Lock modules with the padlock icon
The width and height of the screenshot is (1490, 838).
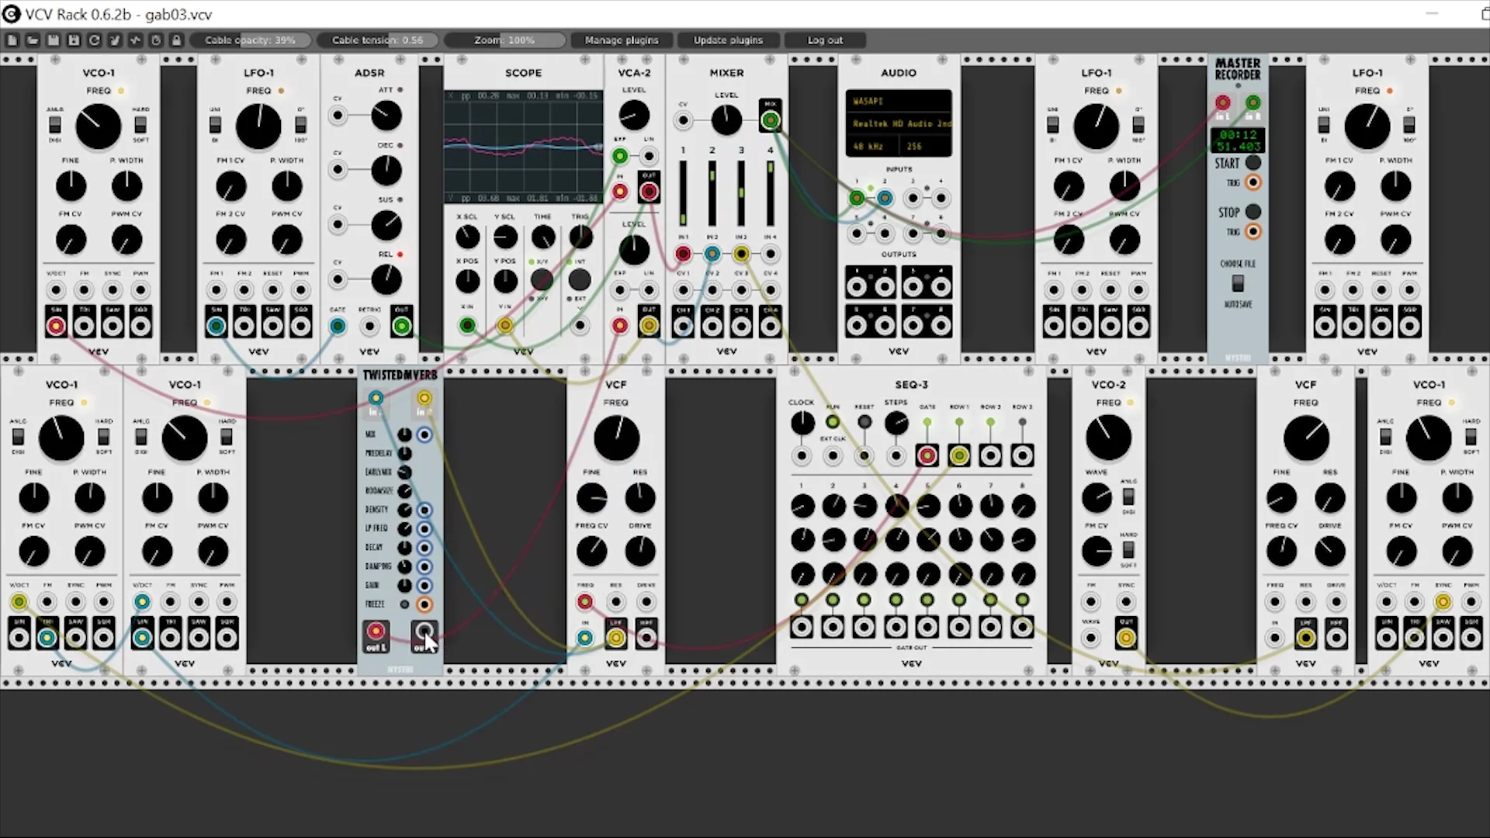176,40
